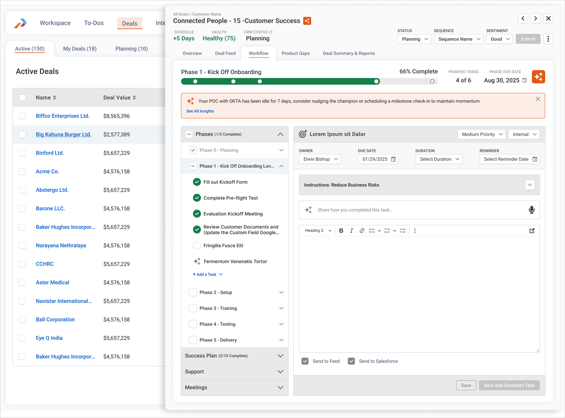Toggle italic formatting in editor
Image resolution: width=565 pixels, height=418 pixels.
[x=352, y=231]
